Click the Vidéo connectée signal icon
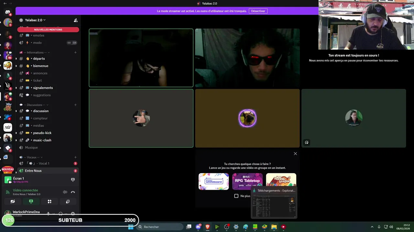Viewport: 414px width, 232px height. [8, 192]
